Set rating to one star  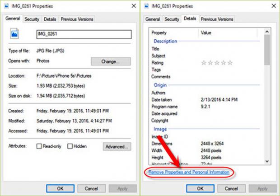click(x=204, y=63)
